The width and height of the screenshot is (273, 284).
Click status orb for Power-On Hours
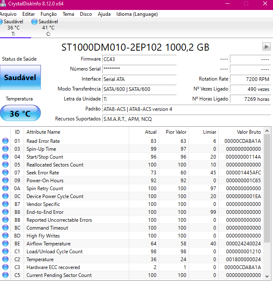pos(5,180)
